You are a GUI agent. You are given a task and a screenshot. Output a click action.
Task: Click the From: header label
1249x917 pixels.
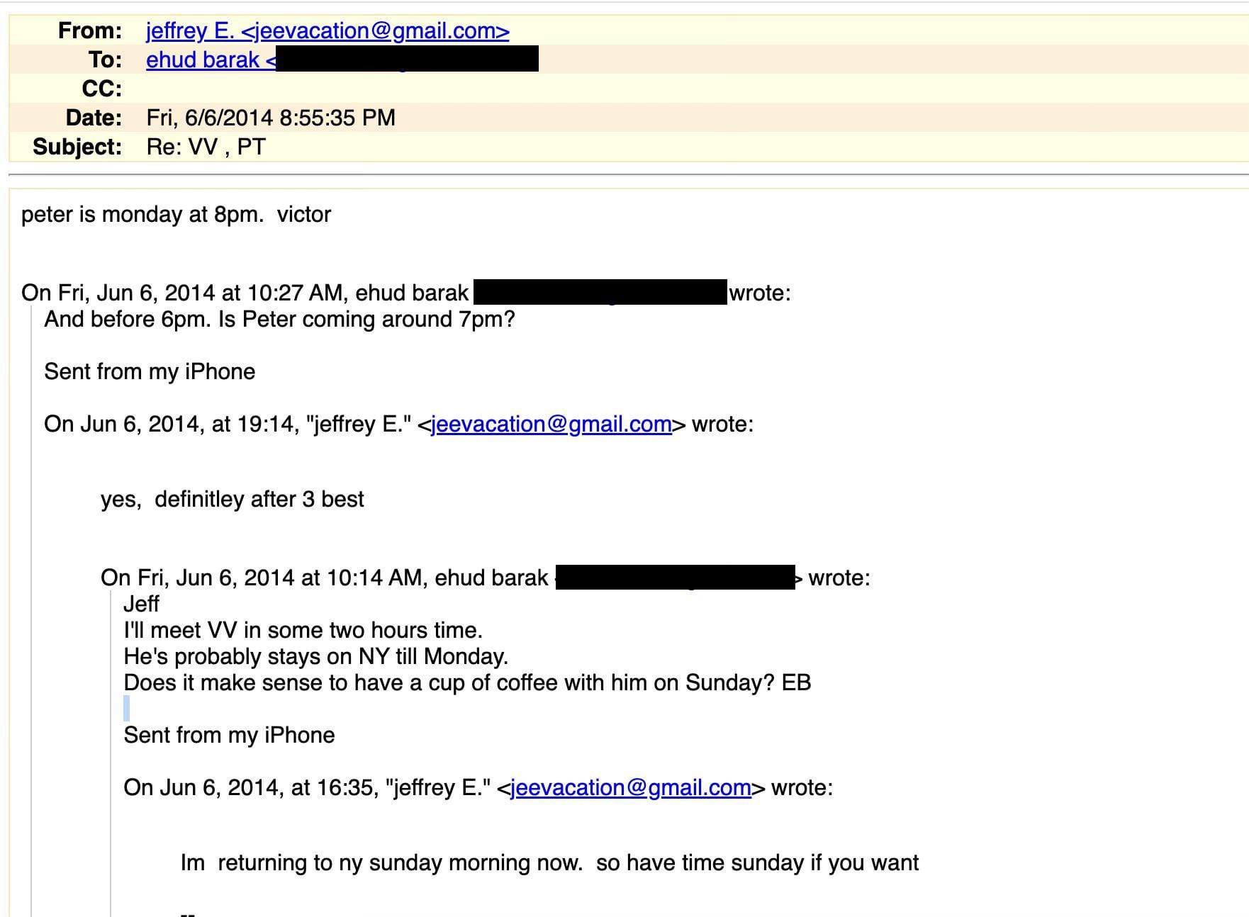coord(89,31)
